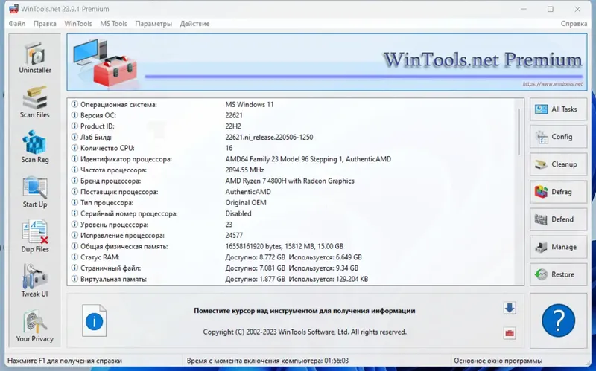The width and height of the screenshot is (596, 371).
Task: Open the Manage category
Action: [x=558, y=247]
